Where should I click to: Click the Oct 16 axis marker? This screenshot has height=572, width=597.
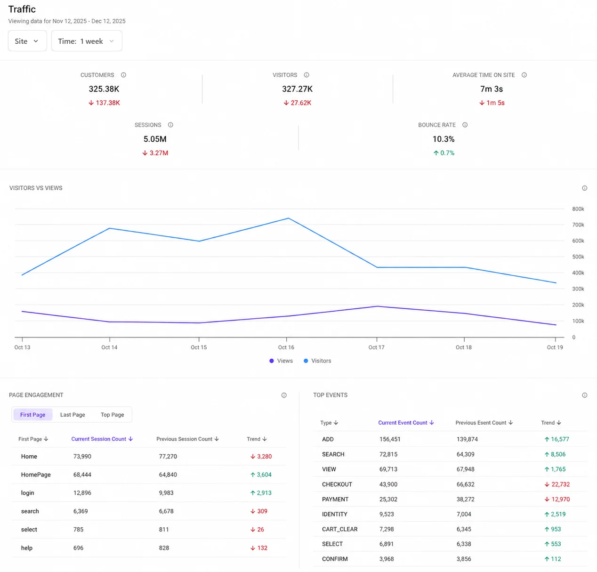point(286,347)
